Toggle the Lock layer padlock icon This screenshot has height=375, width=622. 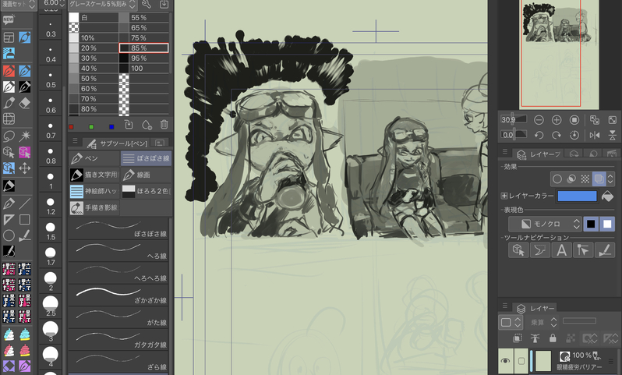[x=553, y=338]
